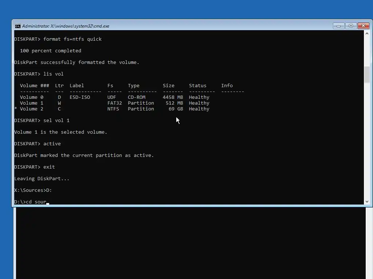Maximize the Administrator cmd.exe window
This screenshot has width=373, height=279.
[351, 26]
